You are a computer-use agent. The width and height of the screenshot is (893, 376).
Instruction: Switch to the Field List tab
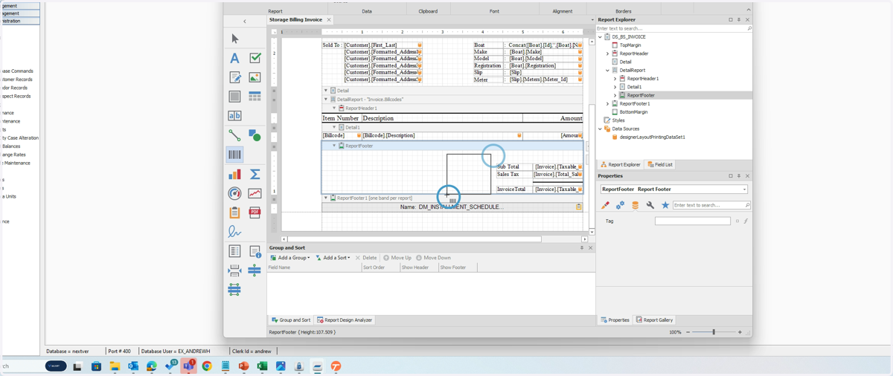[x=660, y=165]
